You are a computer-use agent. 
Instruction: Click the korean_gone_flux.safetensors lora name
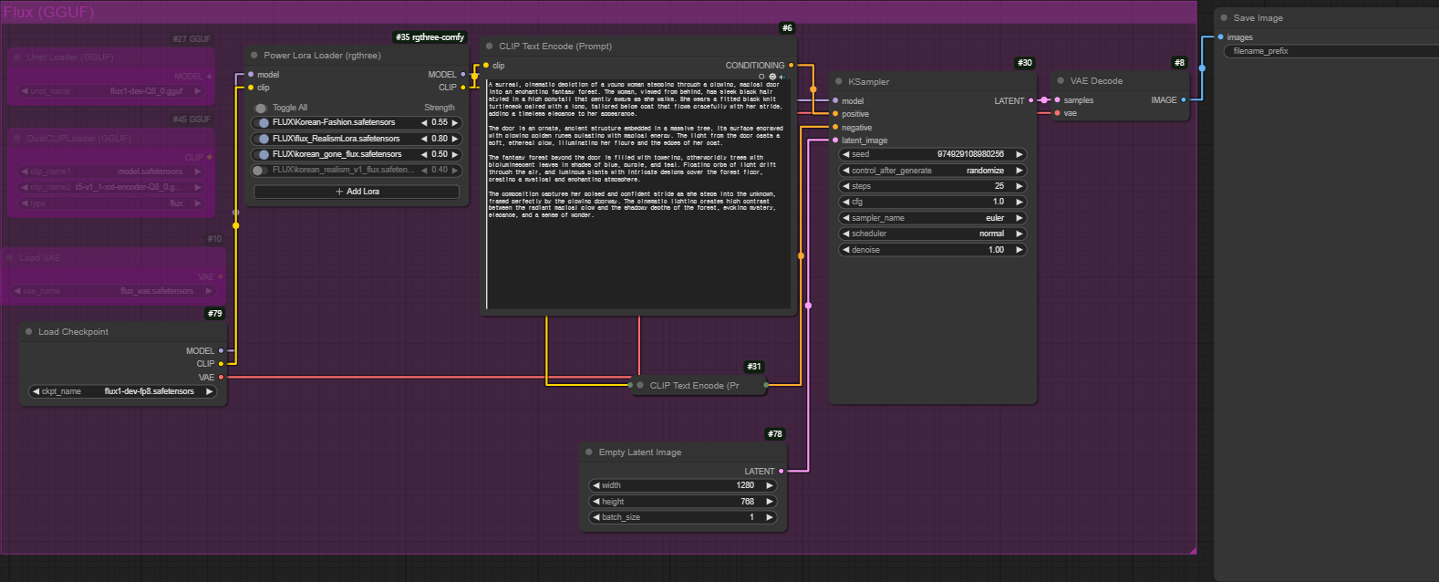tap(336, 154)
